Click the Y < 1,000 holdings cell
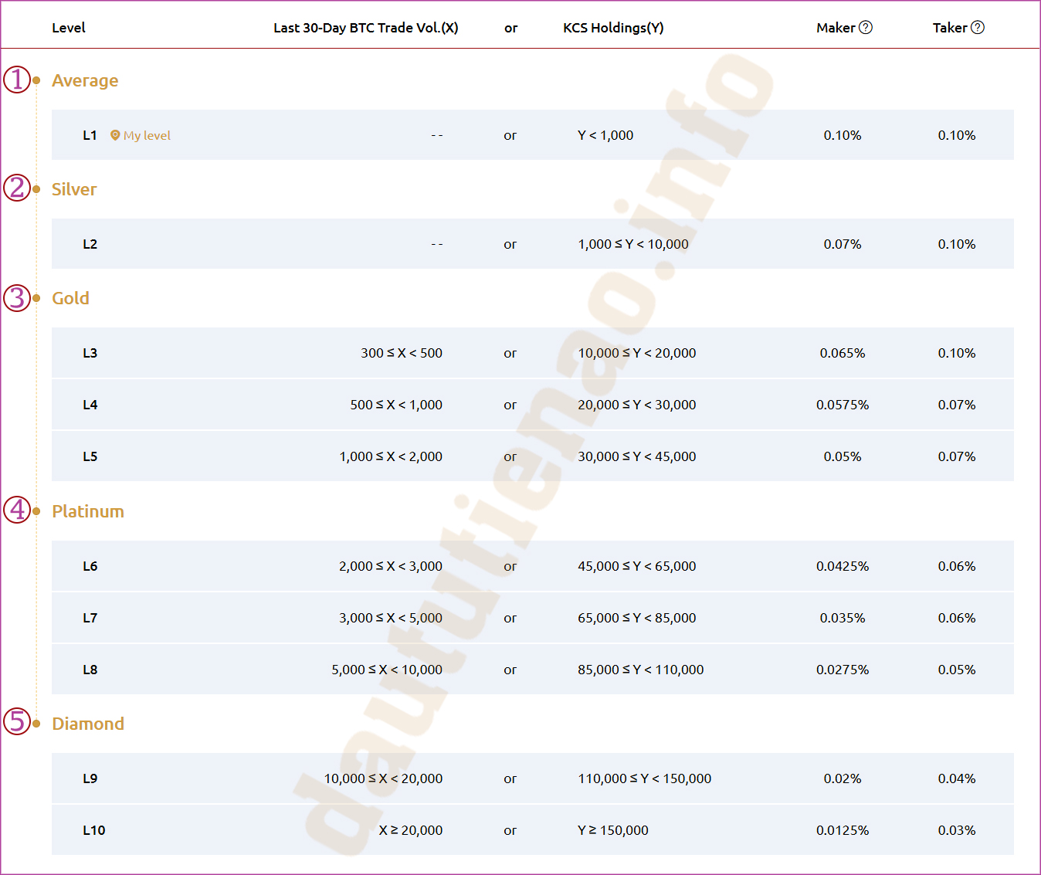This screenshot has width=1041, height=875. [605, 135]
